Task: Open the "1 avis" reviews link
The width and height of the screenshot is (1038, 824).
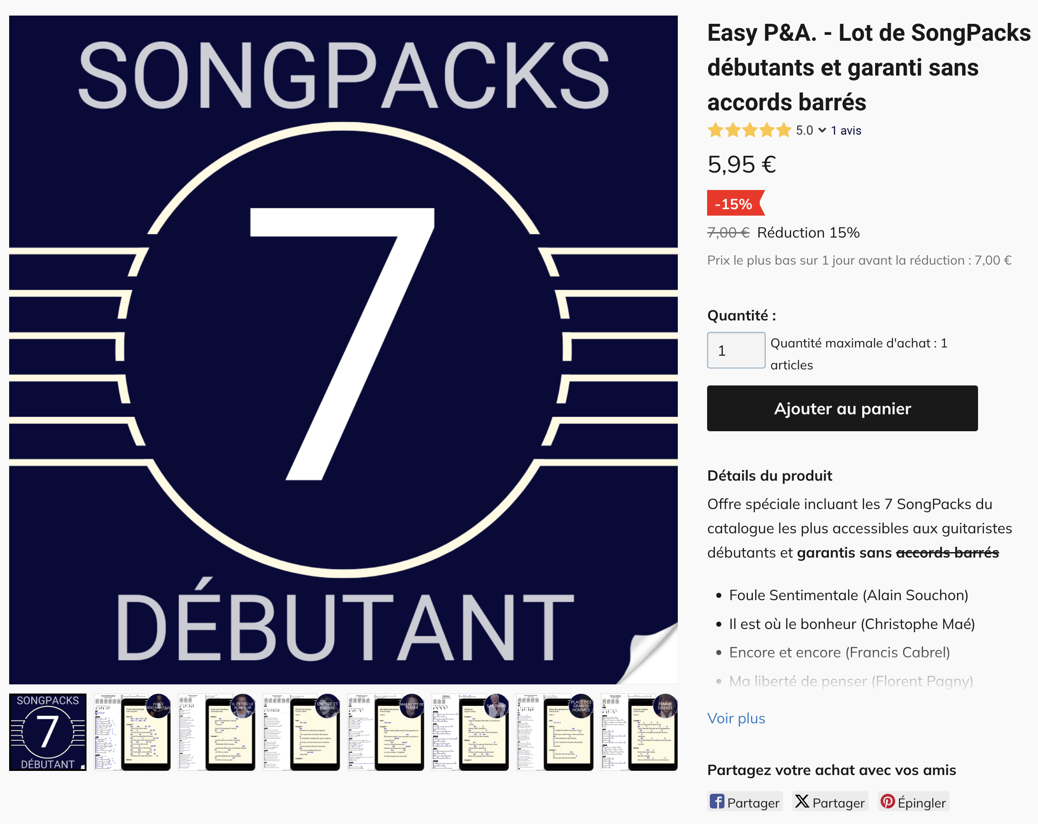Action: pos(845,130)
